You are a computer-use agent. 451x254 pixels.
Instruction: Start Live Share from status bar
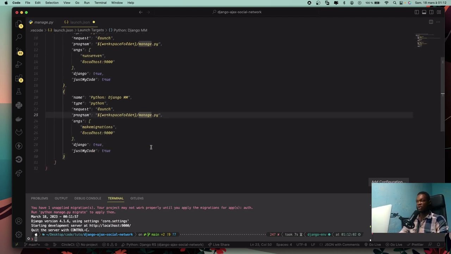218,244
